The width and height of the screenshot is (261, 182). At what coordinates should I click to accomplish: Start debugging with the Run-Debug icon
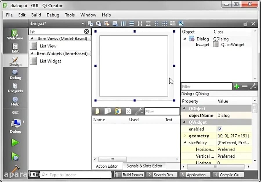click(15, 156)
